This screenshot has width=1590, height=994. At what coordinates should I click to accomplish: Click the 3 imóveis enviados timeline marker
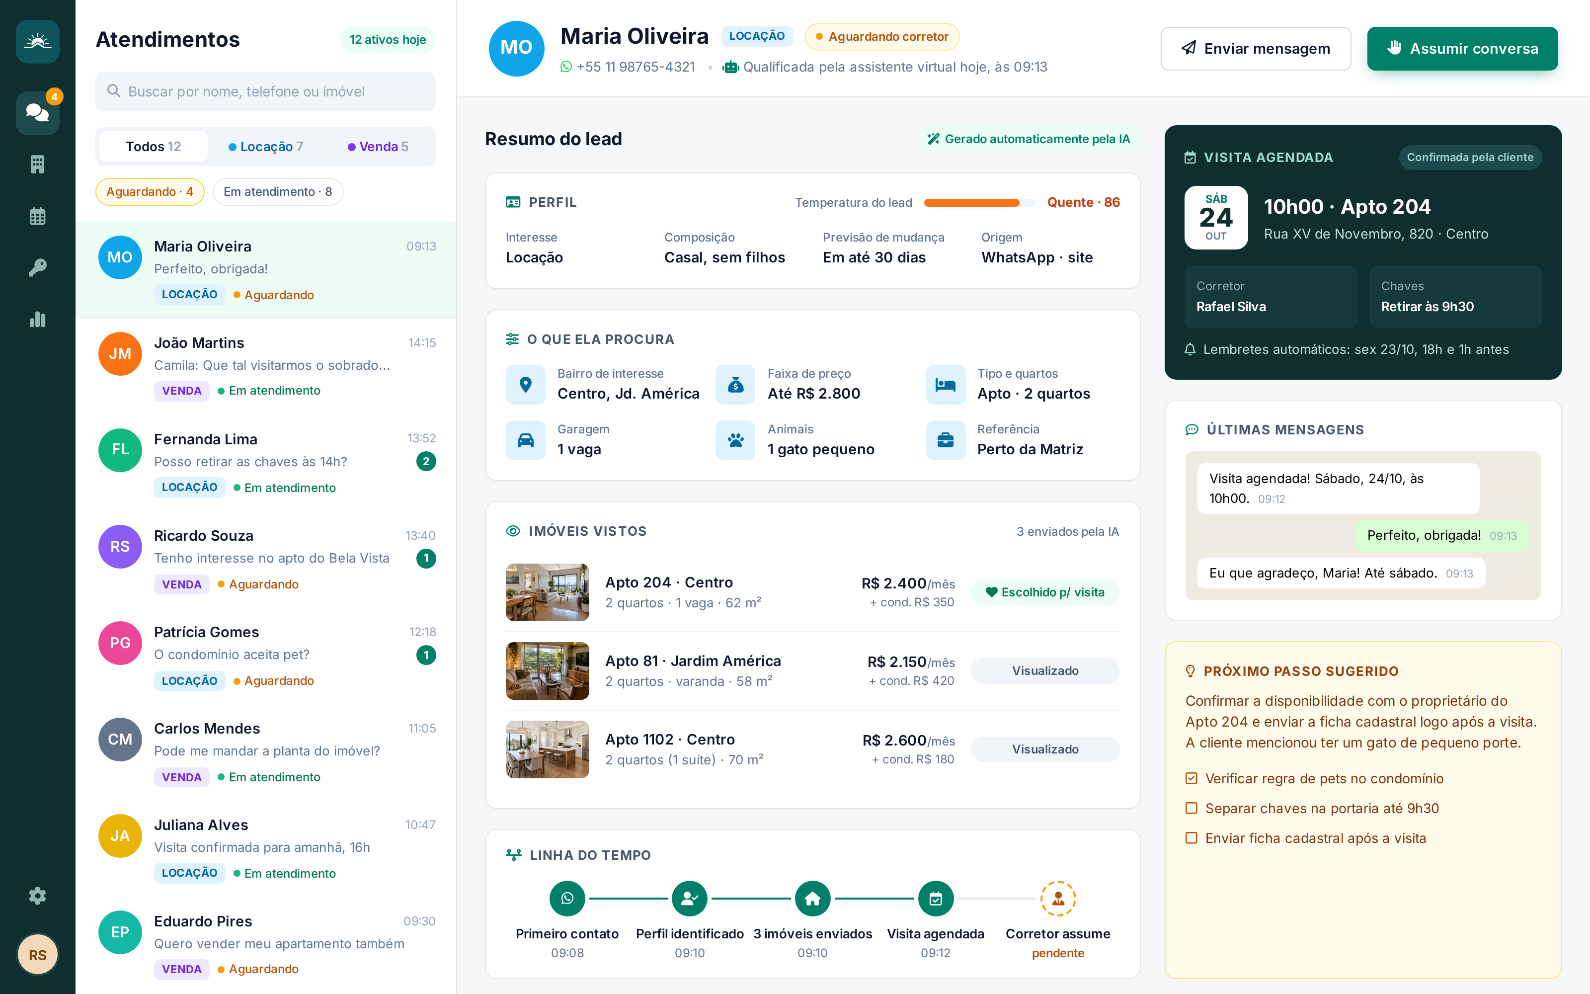pyautogui.click(x=813, y=898)
